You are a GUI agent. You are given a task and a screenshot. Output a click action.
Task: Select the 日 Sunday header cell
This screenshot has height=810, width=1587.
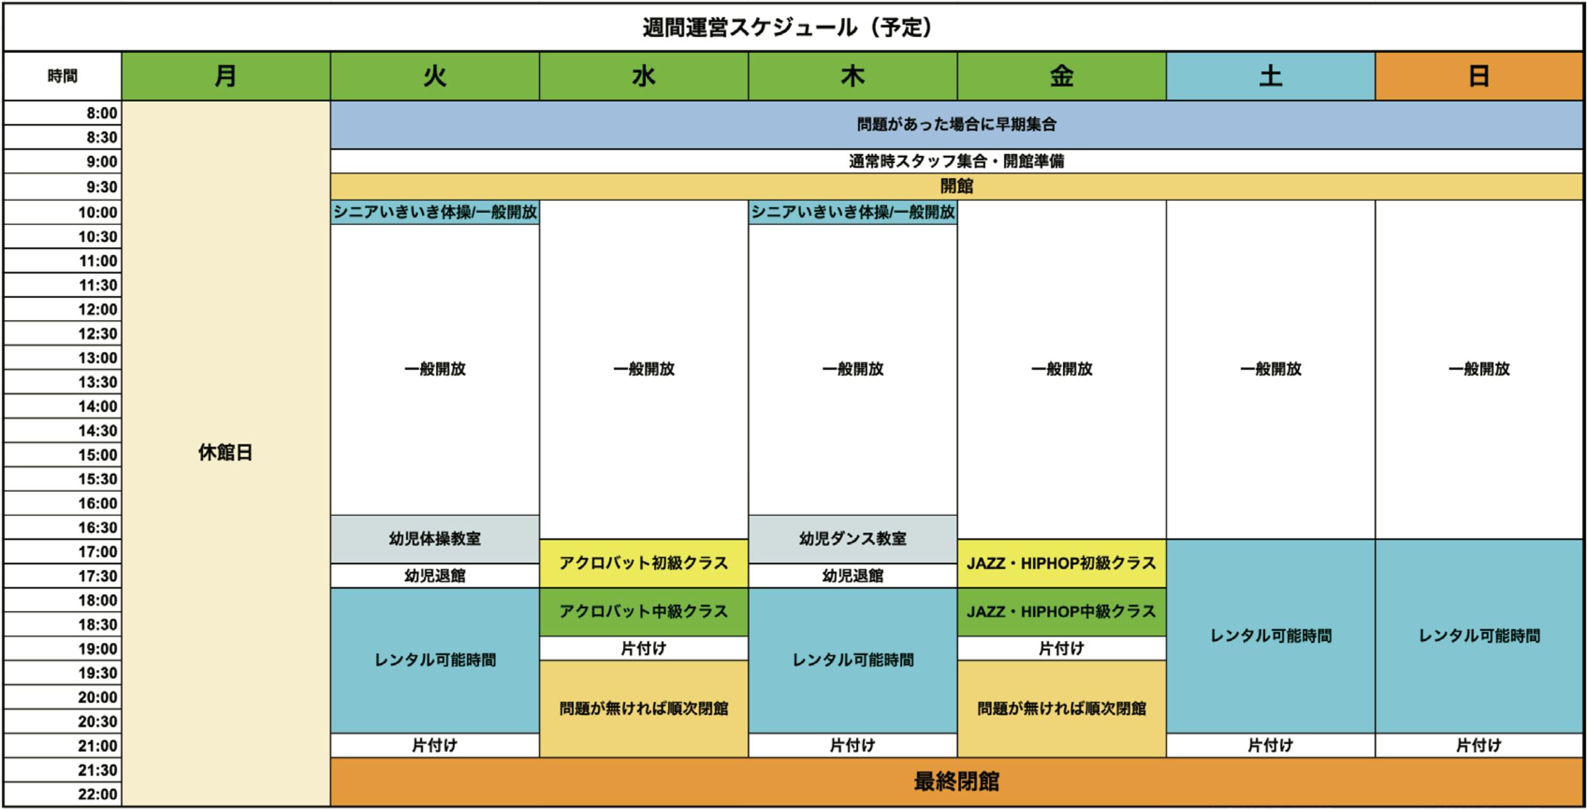click(1479, 76)
